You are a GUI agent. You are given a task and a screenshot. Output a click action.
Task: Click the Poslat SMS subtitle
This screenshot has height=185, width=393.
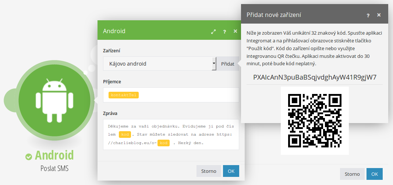tap(54, 168)
